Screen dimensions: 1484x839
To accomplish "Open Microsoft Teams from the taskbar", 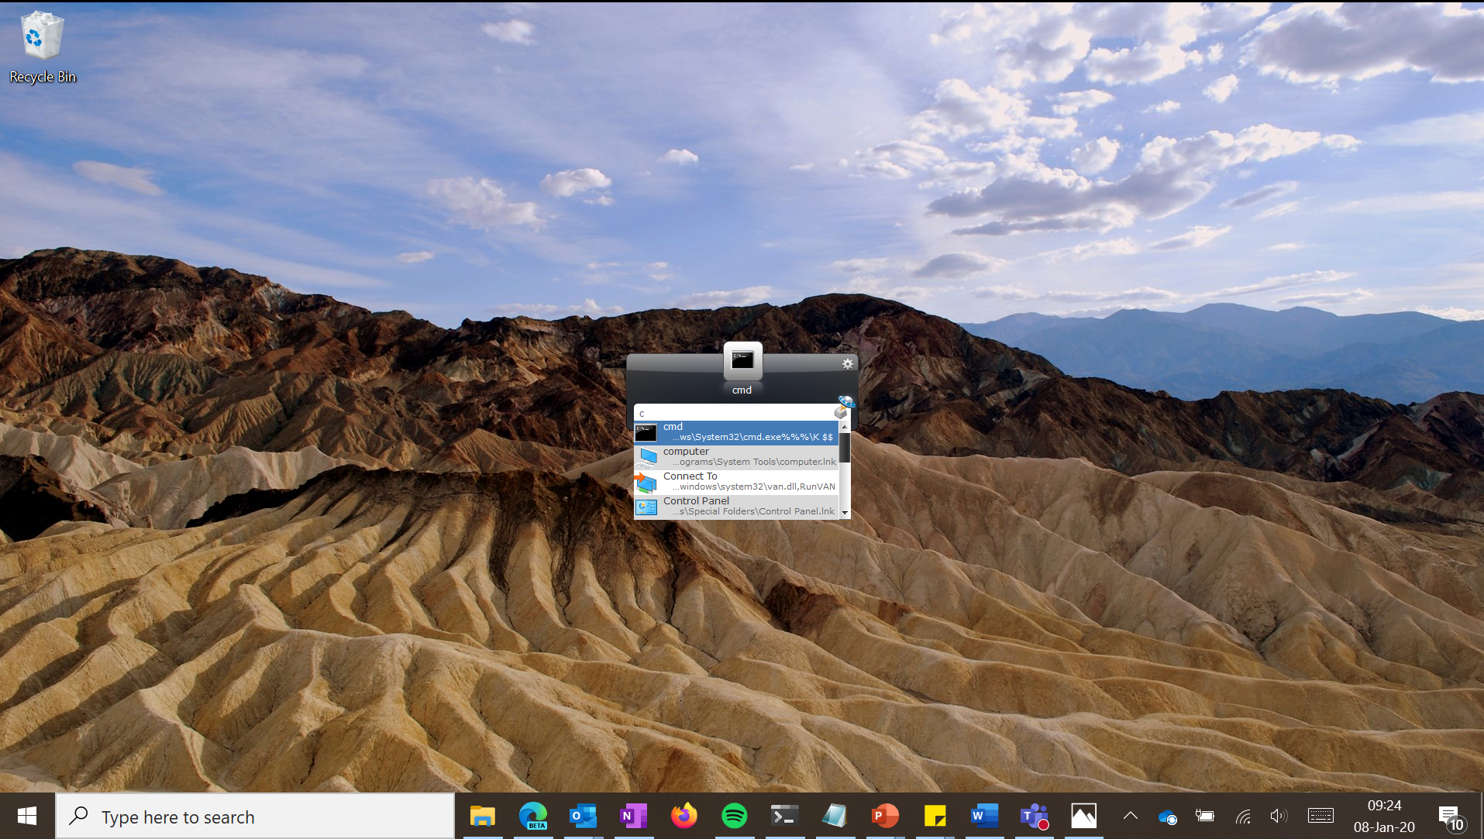I will pos(1034,816).
